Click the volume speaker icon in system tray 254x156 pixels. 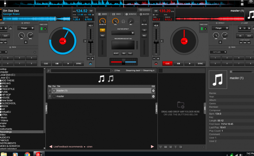pos(241,155)
